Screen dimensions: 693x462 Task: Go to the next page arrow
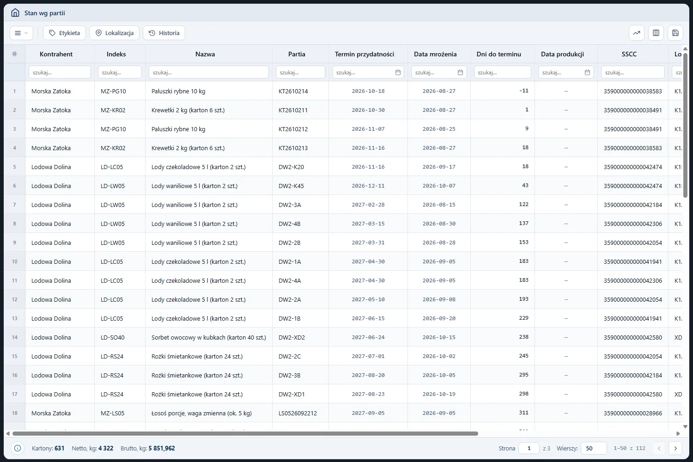coord(676,448)
